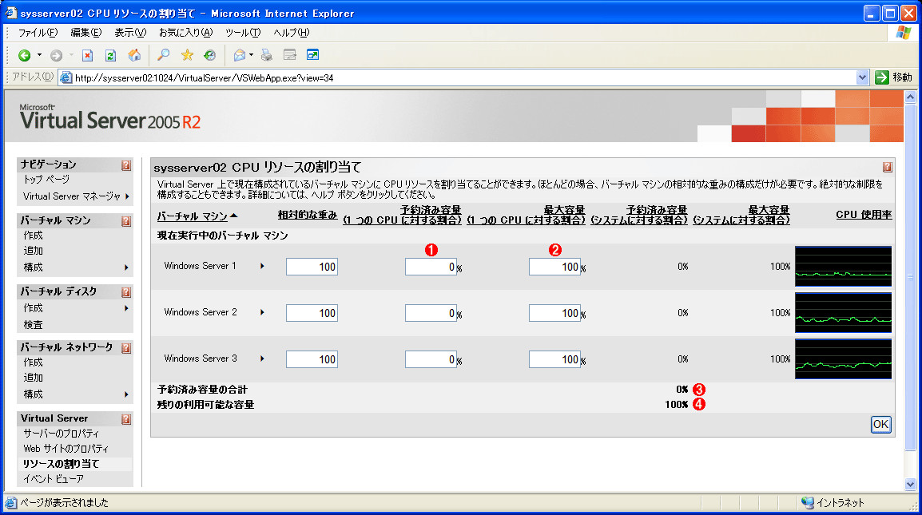Open the ツール menu
The image size is (922, 515).
(x=243, y=33)
